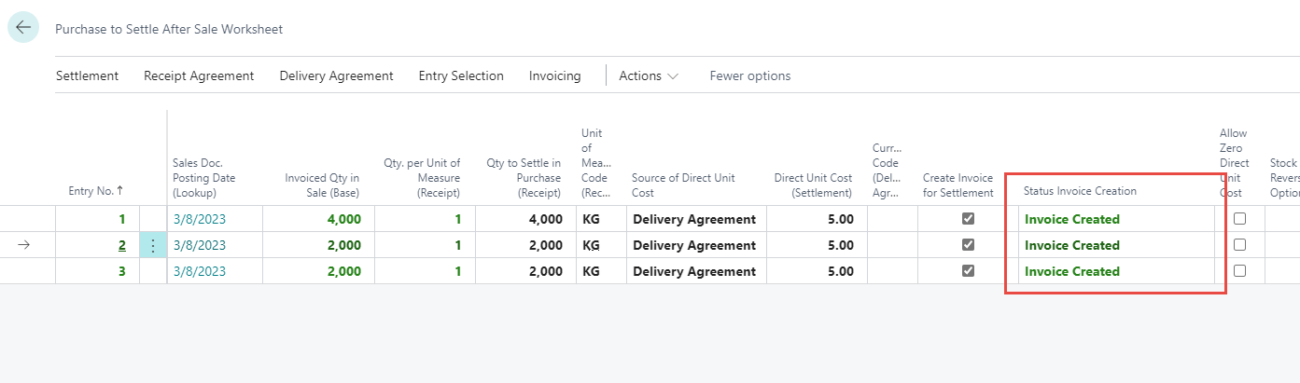Toggle Create Invoice for Settlement in row 1

(x=968, y=219)
